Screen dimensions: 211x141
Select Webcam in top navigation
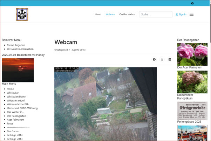(110, 14)
